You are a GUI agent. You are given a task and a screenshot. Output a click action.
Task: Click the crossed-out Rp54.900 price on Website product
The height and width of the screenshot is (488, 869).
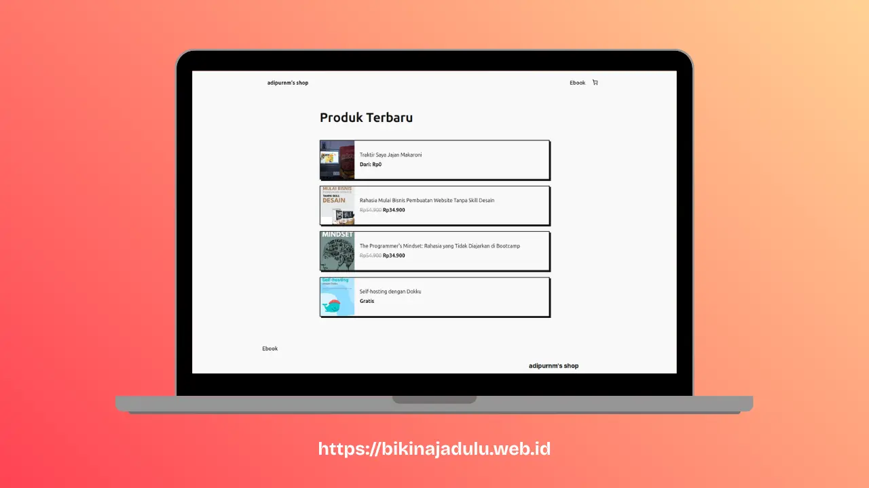coord(370,210)
